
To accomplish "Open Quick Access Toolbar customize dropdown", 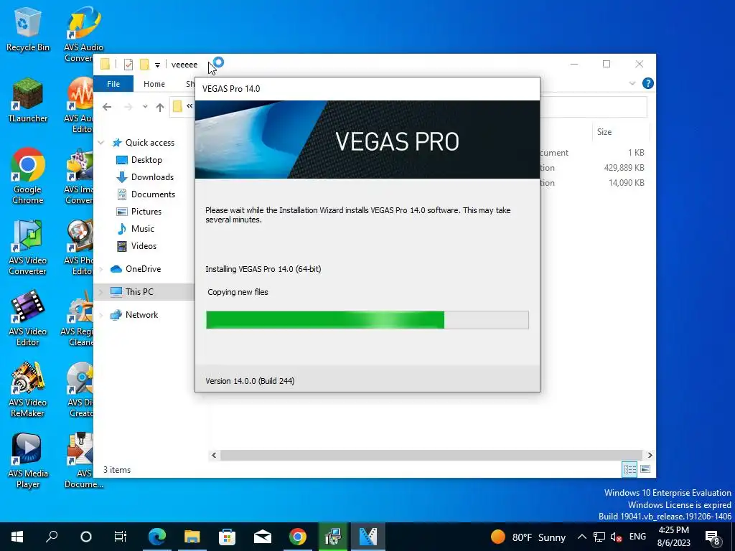I will point(157,65).
